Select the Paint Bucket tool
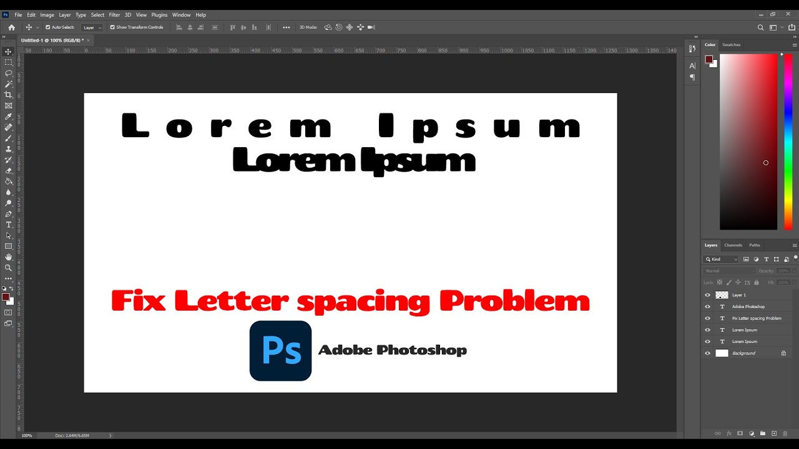This screenshot has height=449, width=799. [x=9, y=181]
